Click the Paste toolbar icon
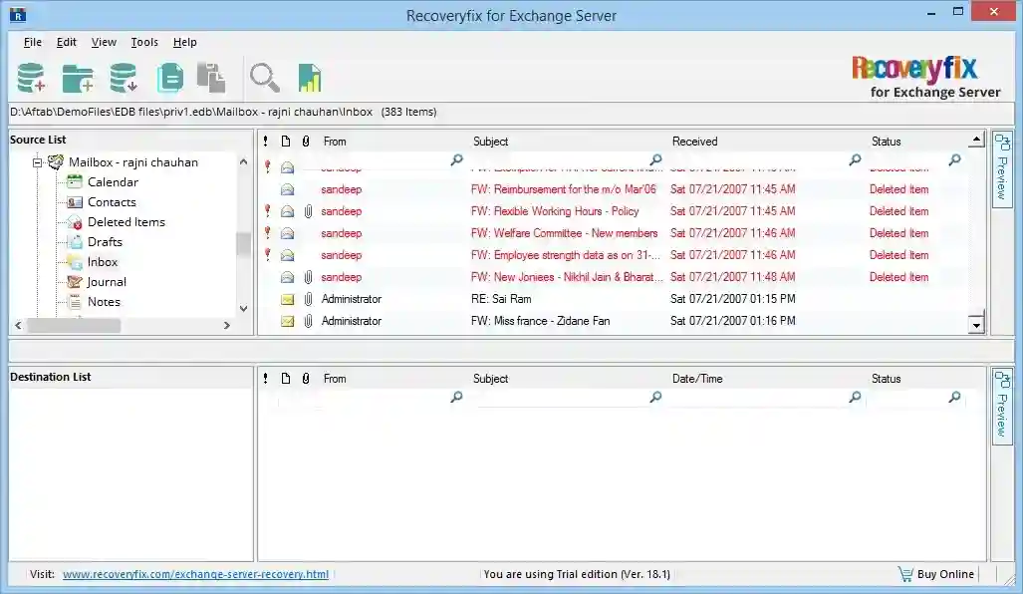The image size is (1023, 594). click(x=211, y=78)
